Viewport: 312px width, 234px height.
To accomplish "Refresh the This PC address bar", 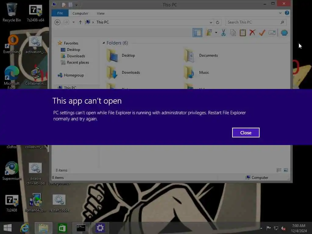I will 218,22.
